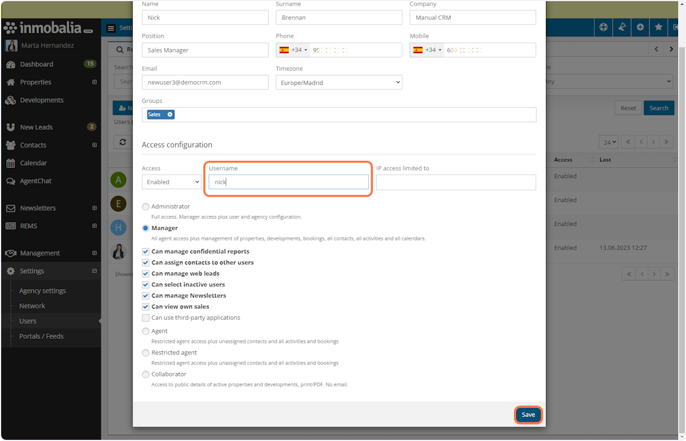Enable the Can use third-party applications checkbox

click(146, 317)
